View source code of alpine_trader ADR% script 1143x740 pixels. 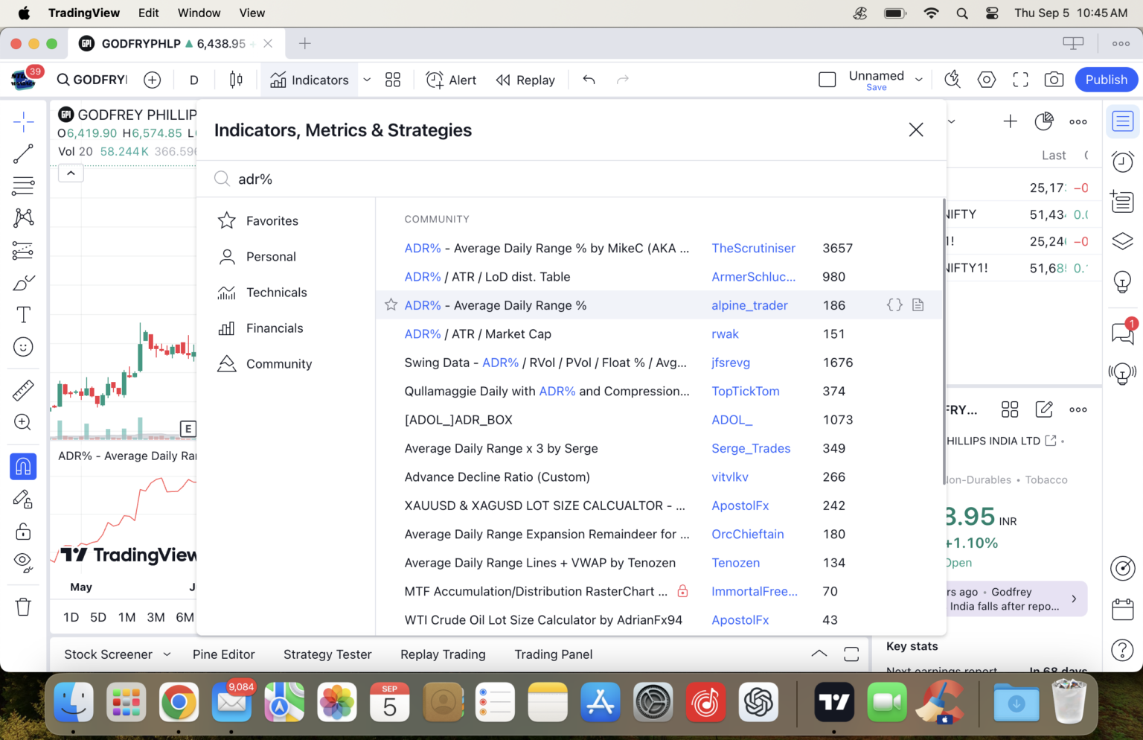(894, 305)
